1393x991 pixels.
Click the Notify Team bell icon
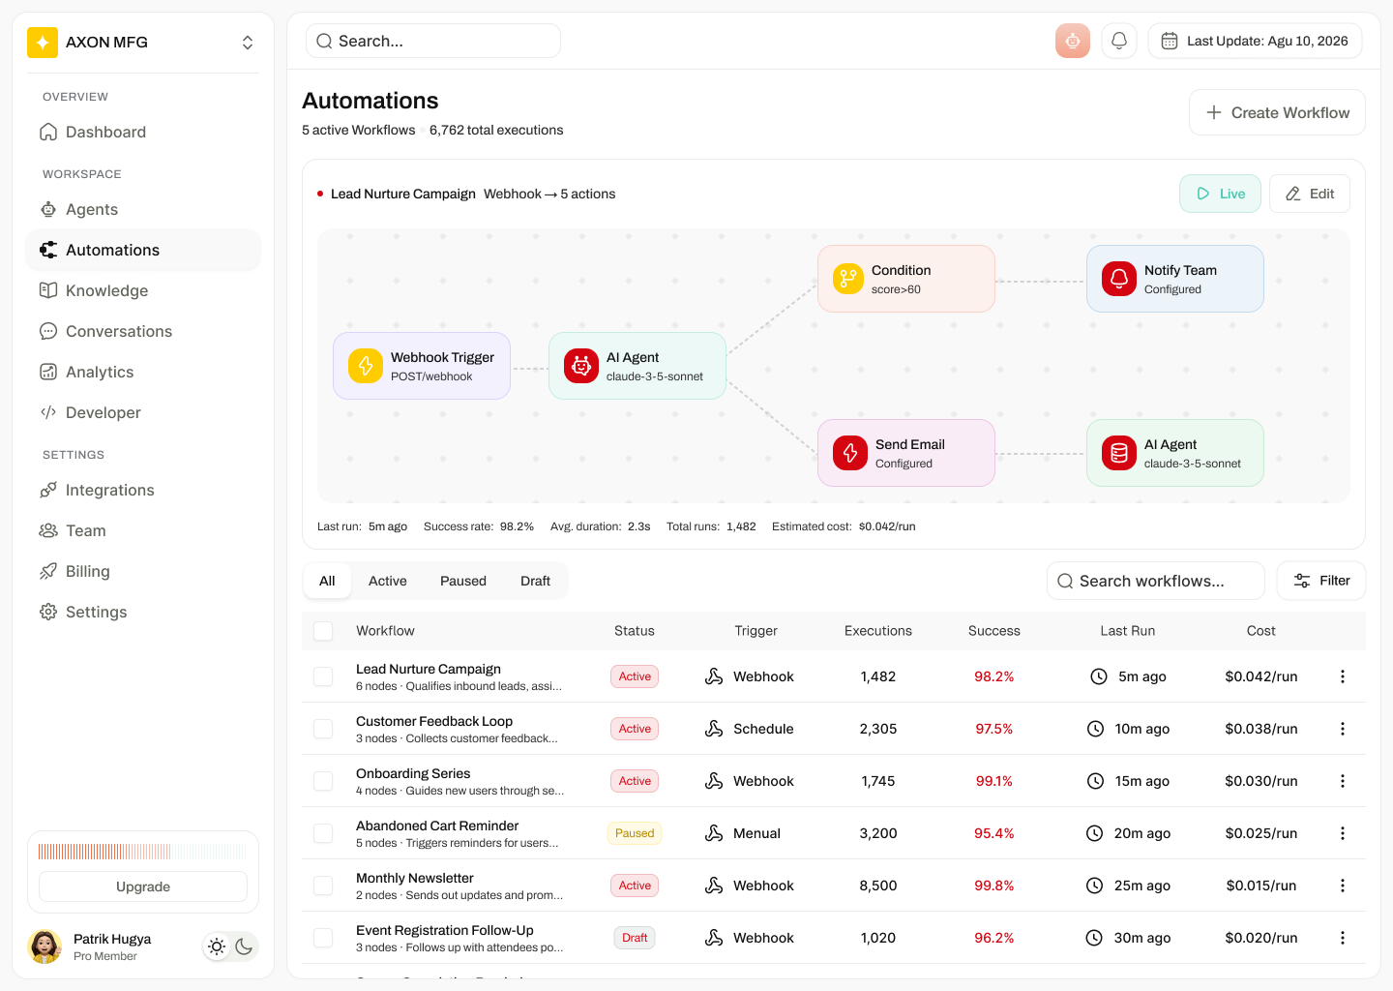(1119, 279)
